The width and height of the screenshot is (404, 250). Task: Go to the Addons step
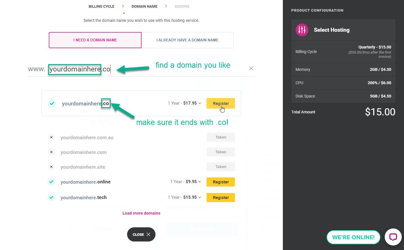coord(182,6)
